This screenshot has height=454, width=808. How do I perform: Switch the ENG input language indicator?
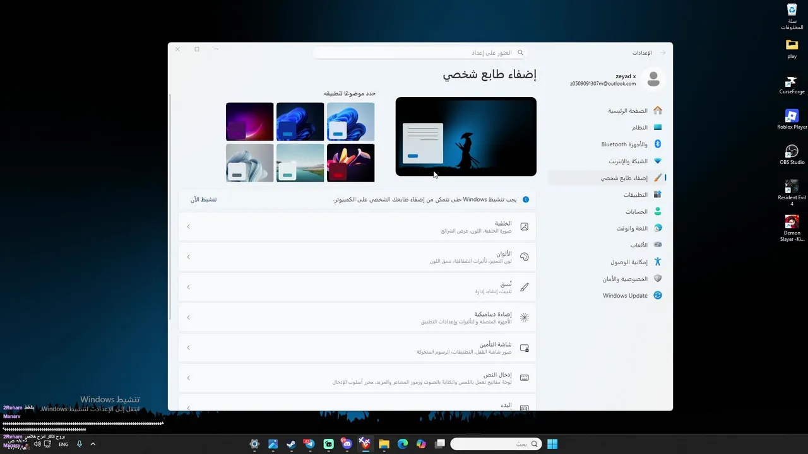coord(63,444)
